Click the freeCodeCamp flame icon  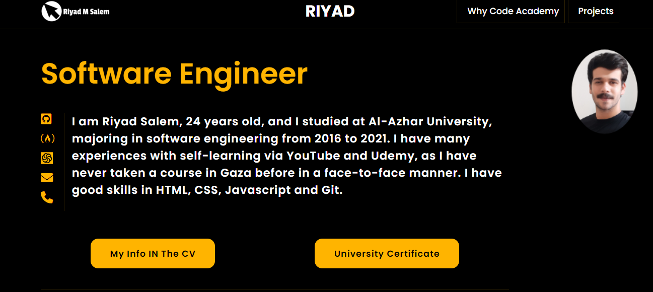pyautogui.click(x=47, y=138)
